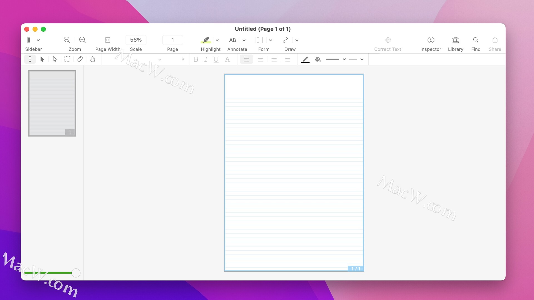Click the 1 / 1 page indicator
This screenshot has width=534, height=300.
356,269
